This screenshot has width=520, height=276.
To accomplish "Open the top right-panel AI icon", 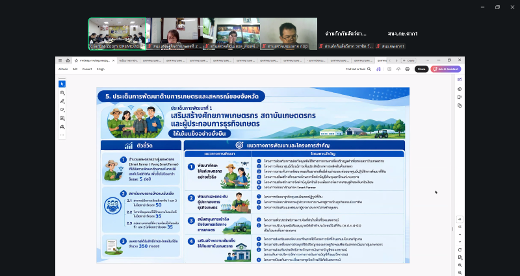I will (460, 79).
